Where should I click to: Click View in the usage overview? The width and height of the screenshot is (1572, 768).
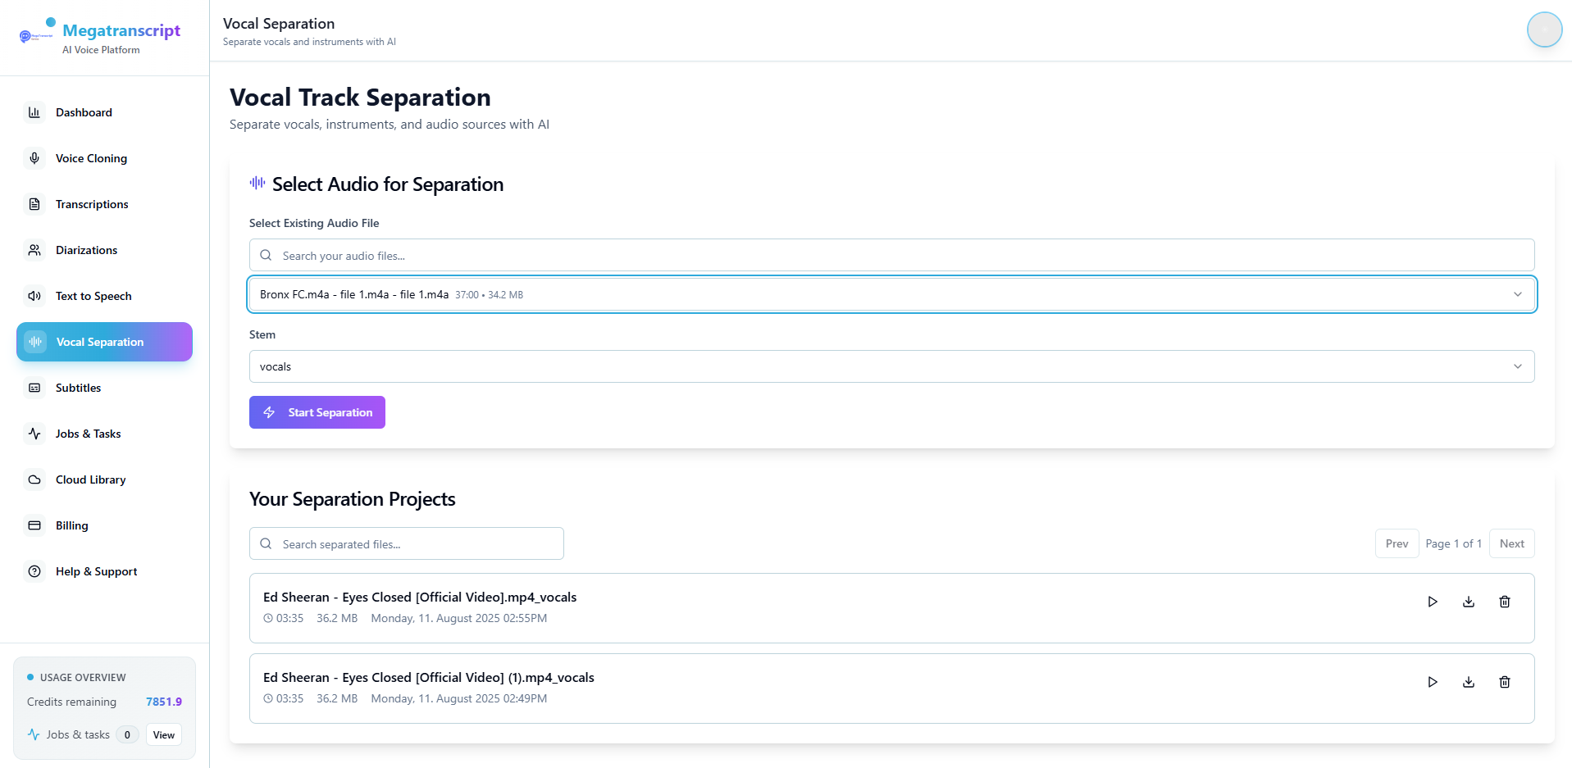[164, 735]
